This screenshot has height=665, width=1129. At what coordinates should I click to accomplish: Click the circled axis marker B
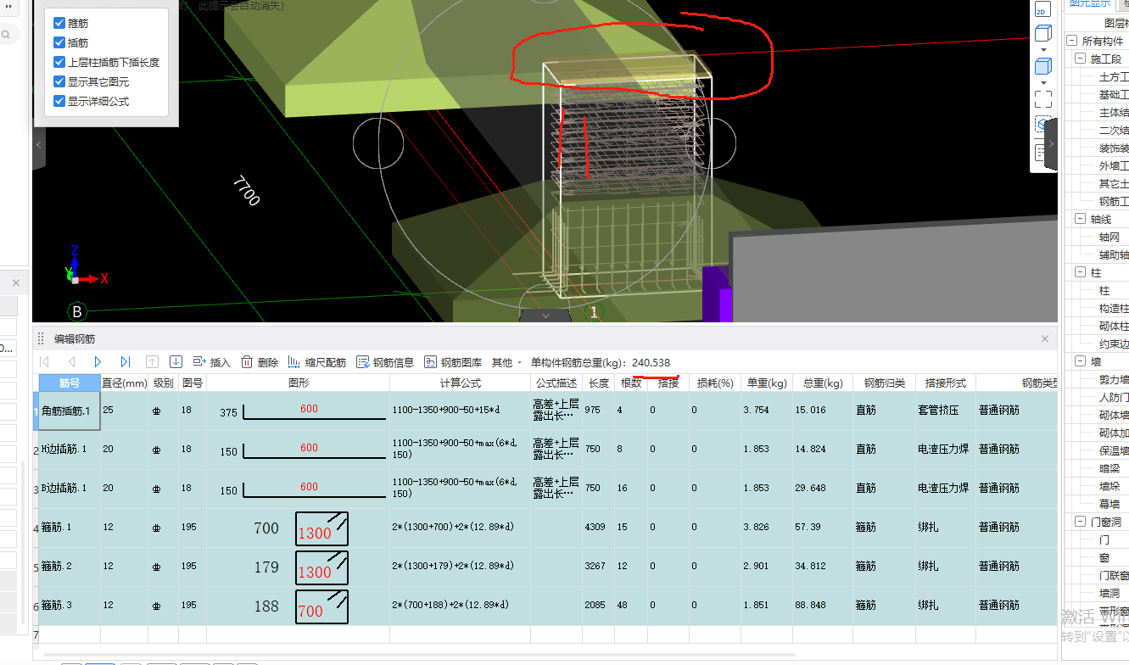(x=77, y=312)
